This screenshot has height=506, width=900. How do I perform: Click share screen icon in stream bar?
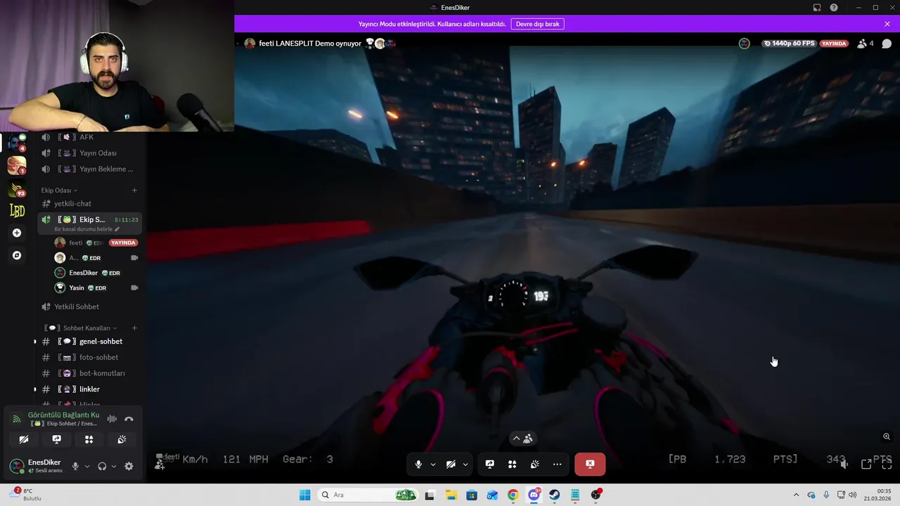point(489,464)
